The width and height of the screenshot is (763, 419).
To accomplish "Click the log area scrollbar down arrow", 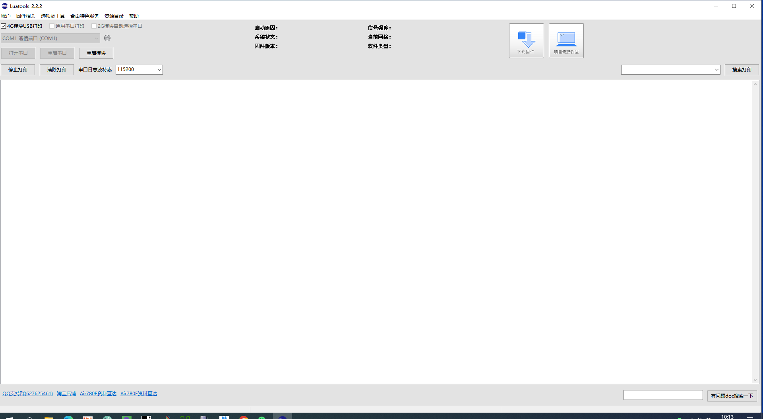I will 755,380.
